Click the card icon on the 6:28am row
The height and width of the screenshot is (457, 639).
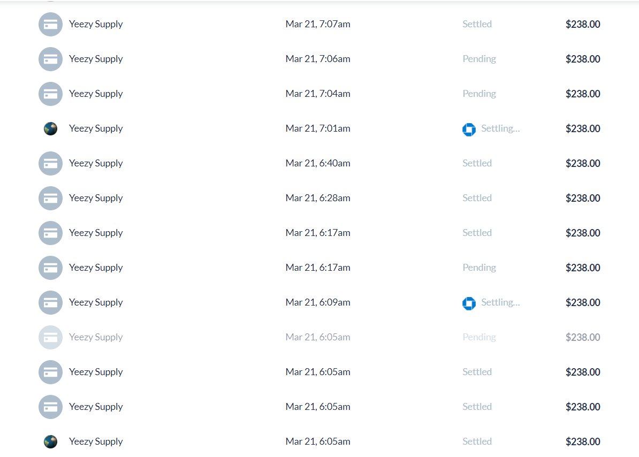(50, 199)
